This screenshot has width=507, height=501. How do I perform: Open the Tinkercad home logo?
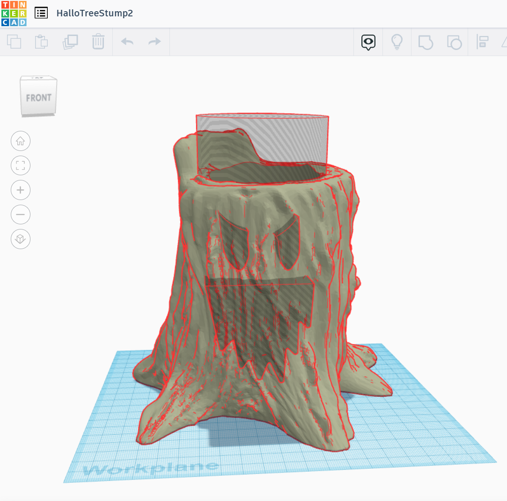(14, 13)
